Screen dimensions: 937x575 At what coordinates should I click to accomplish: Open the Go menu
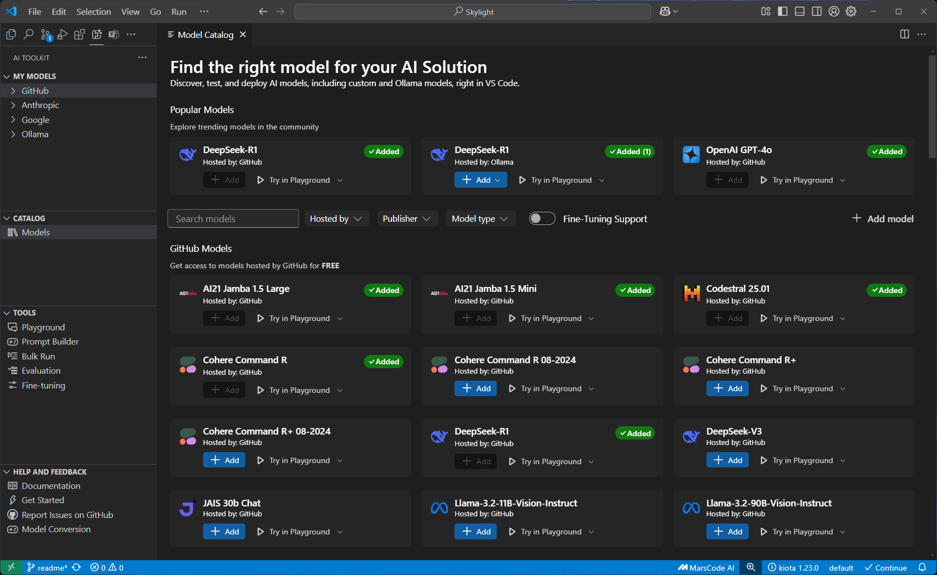click(x=155, y=12)
